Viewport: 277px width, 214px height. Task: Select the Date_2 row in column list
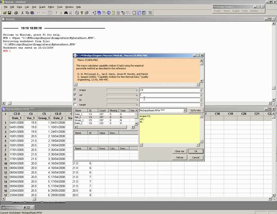click(104, 123)
